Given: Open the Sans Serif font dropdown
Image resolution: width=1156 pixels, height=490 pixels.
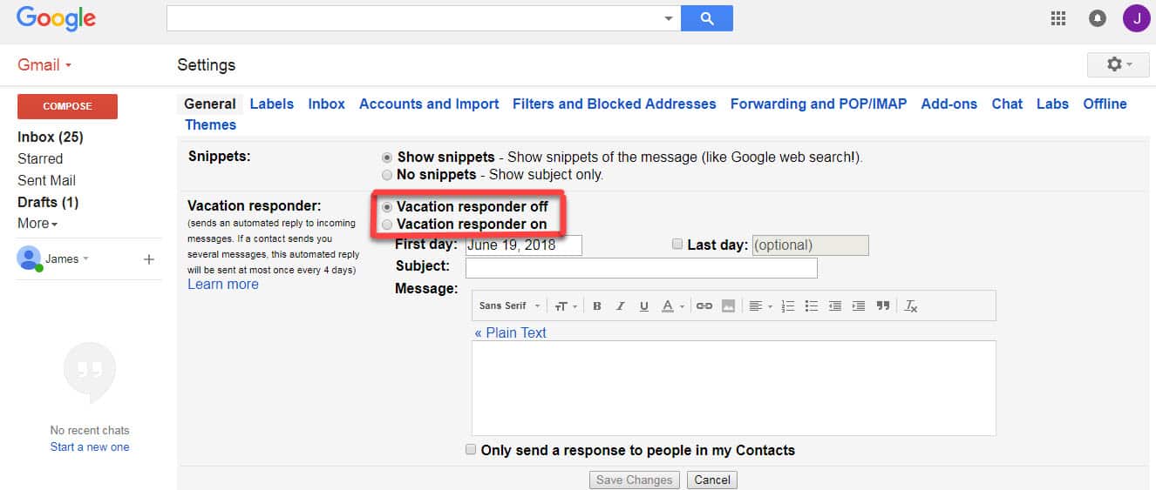Looking at the screenshot, I should 509,305.
